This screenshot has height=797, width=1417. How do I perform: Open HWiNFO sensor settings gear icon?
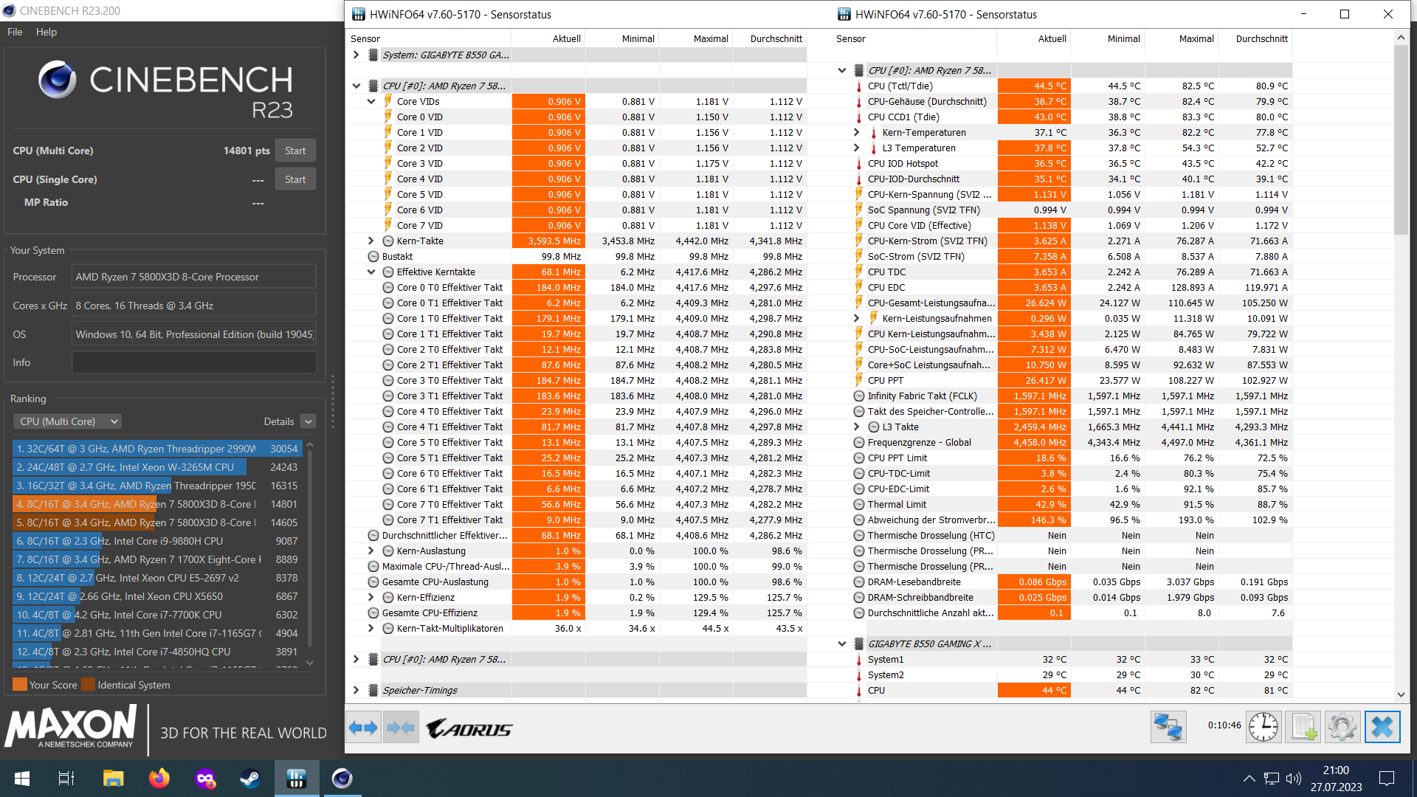(x=1342, y=727)
